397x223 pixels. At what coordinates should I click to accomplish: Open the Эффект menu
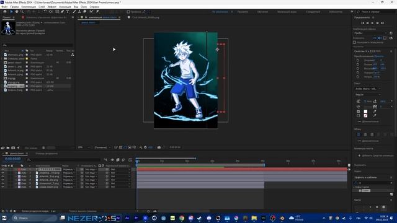click(52, 7)
